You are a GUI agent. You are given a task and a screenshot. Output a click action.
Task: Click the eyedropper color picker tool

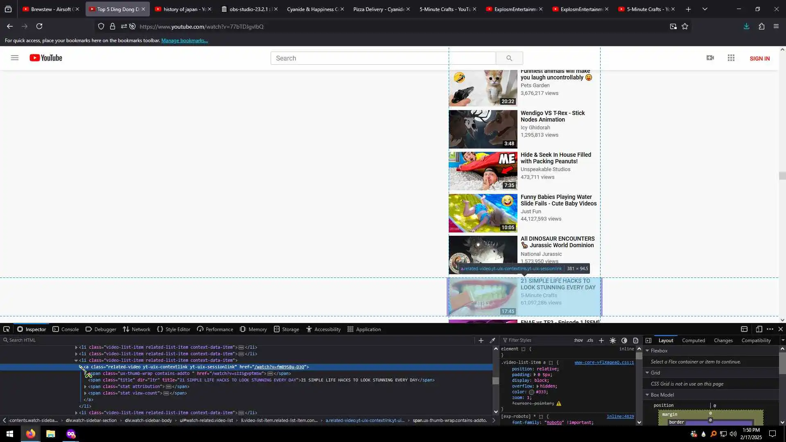492,341
